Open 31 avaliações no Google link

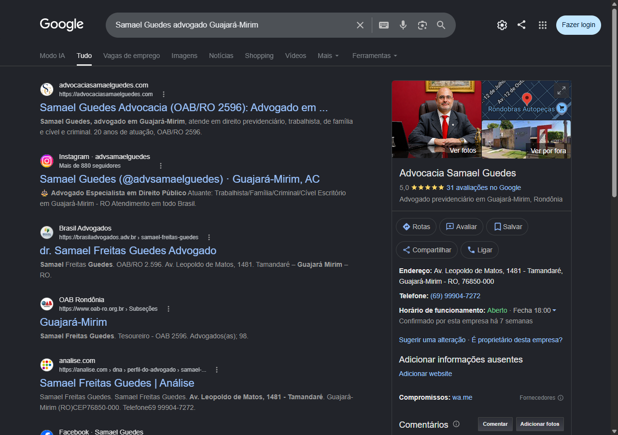tap(484, 188)
